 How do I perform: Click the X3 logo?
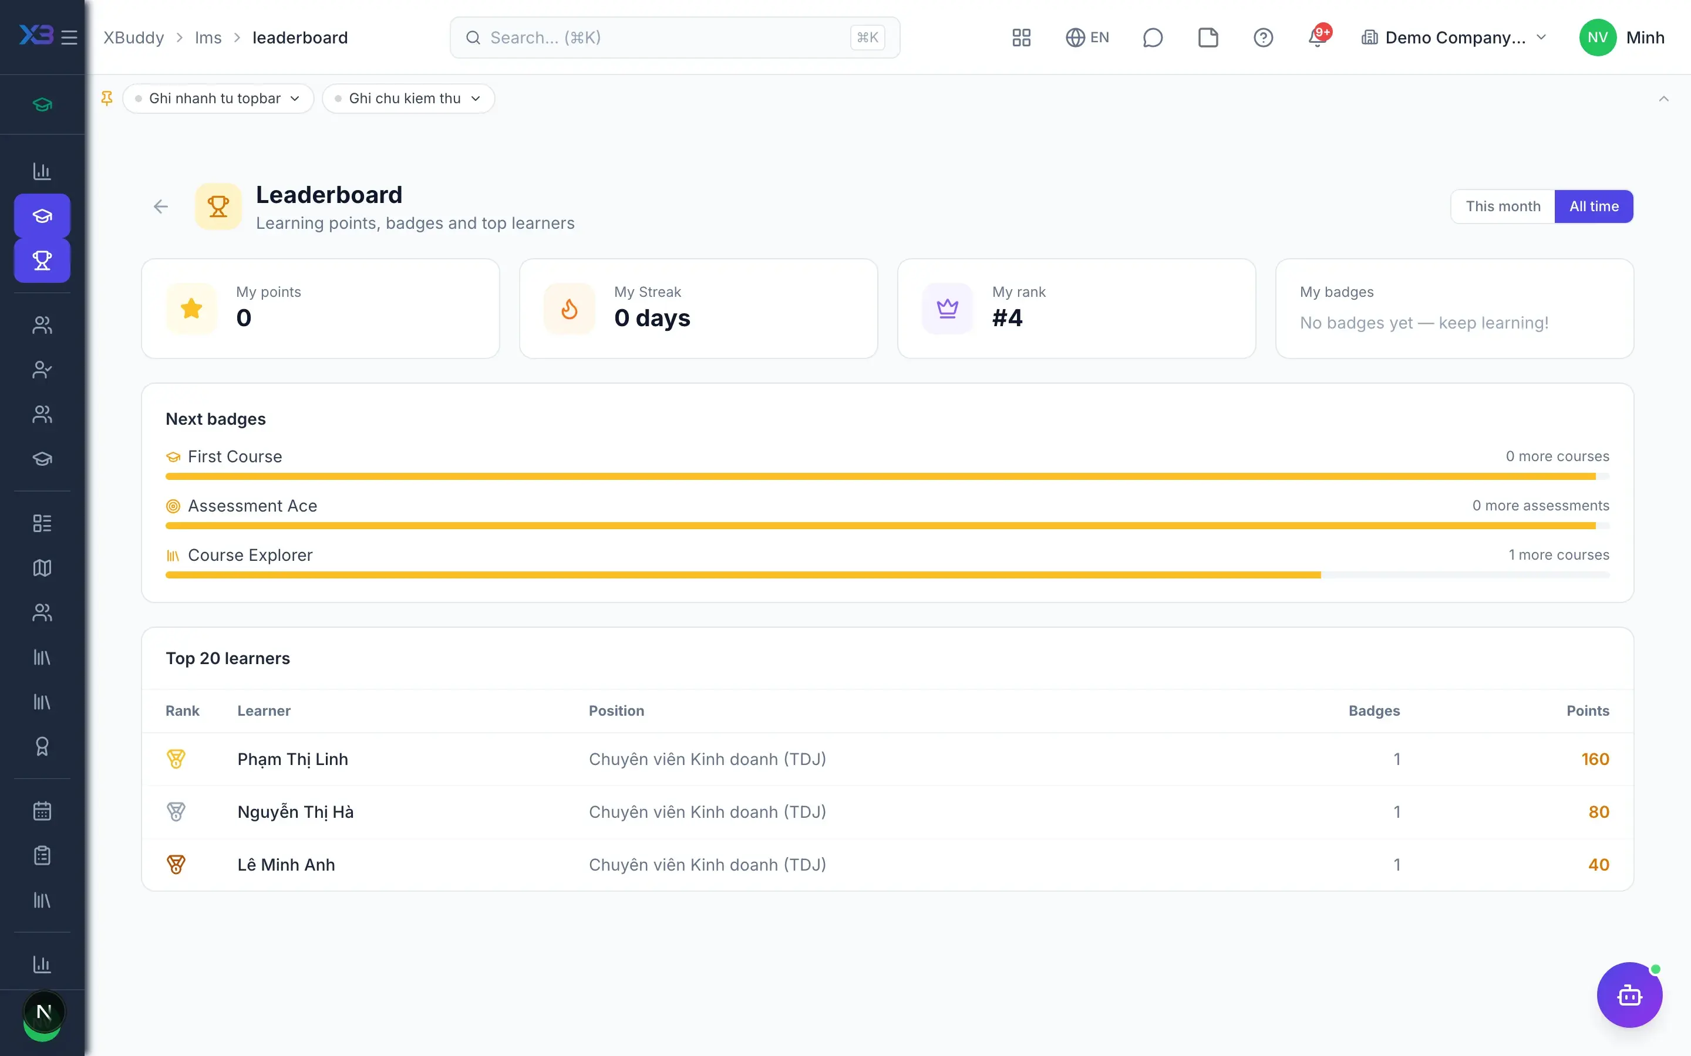point(36,35)
